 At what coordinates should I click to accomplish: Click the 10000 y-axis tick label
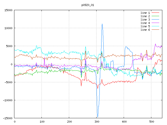coord(8,28)
